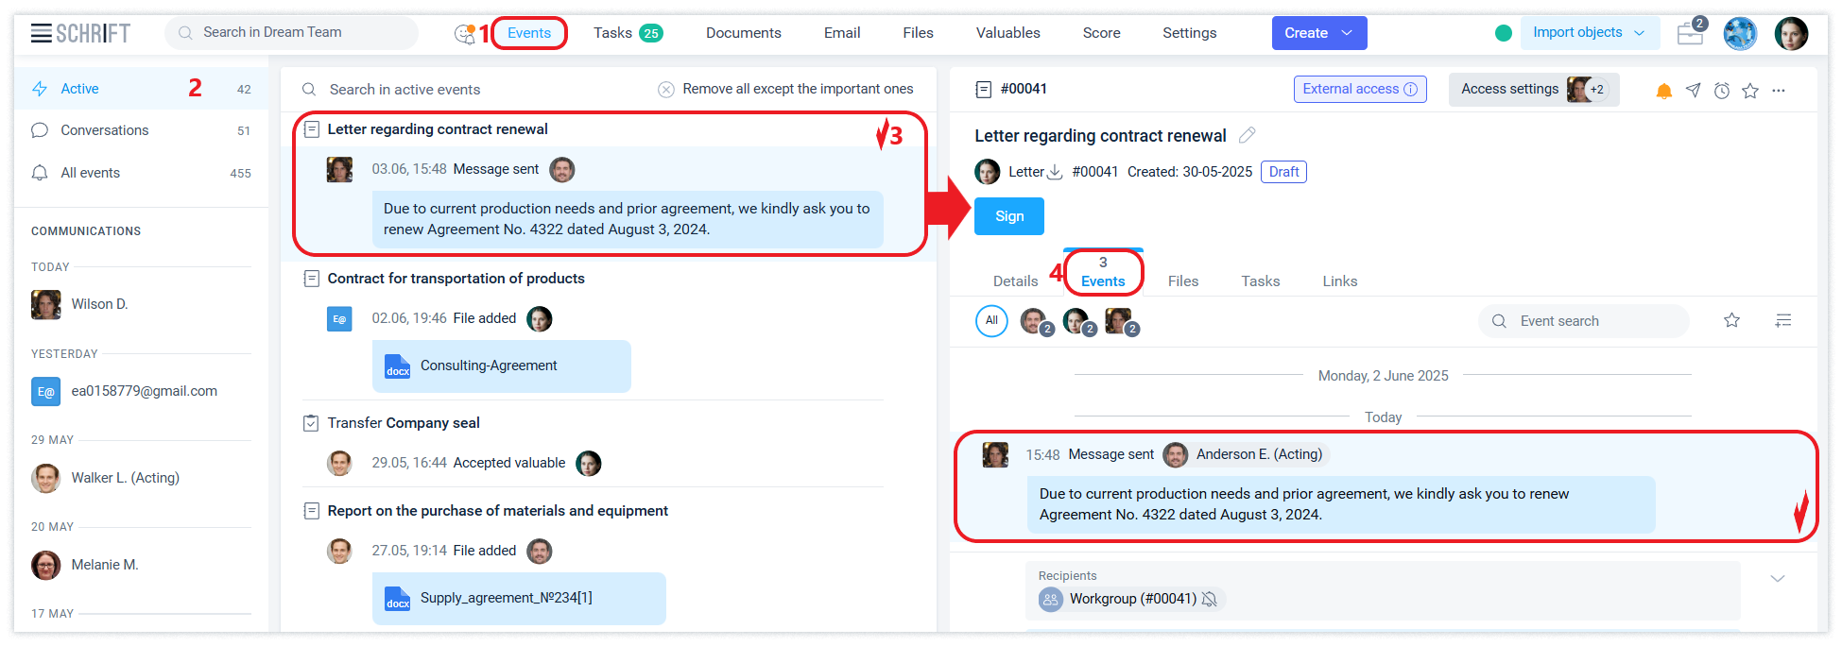Click the pencil icon to edit letter title
Image resolution: width=1842 pixels, height=646 pixels.
click(1247, 135)
